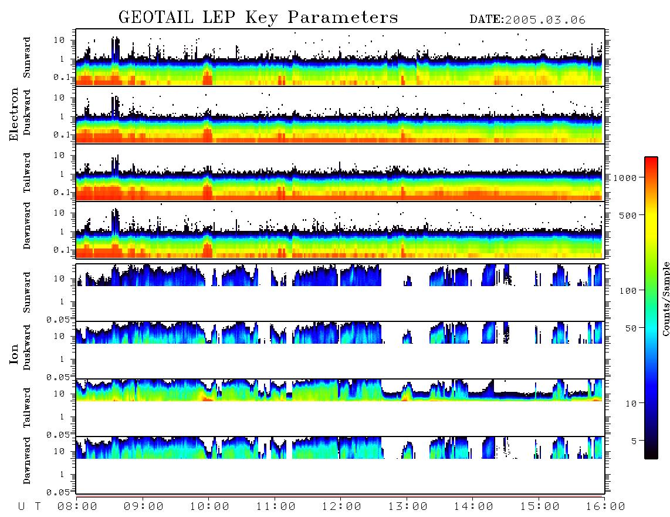Click the 50 colorbar tick label

coord(631,328)
